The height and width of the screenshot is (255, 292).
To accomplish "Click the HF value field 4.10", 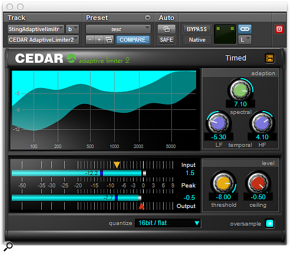I will [x=262, y=137].
